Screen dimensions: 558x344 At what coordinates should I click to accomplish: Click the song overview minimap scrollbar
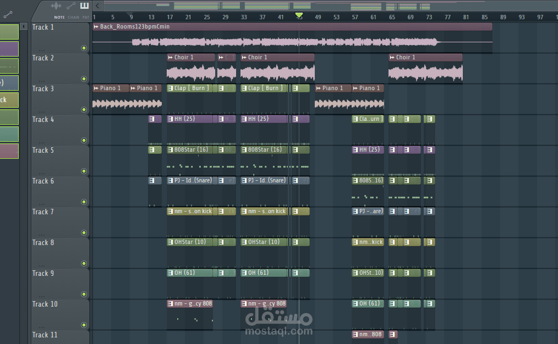click(330, 5)
